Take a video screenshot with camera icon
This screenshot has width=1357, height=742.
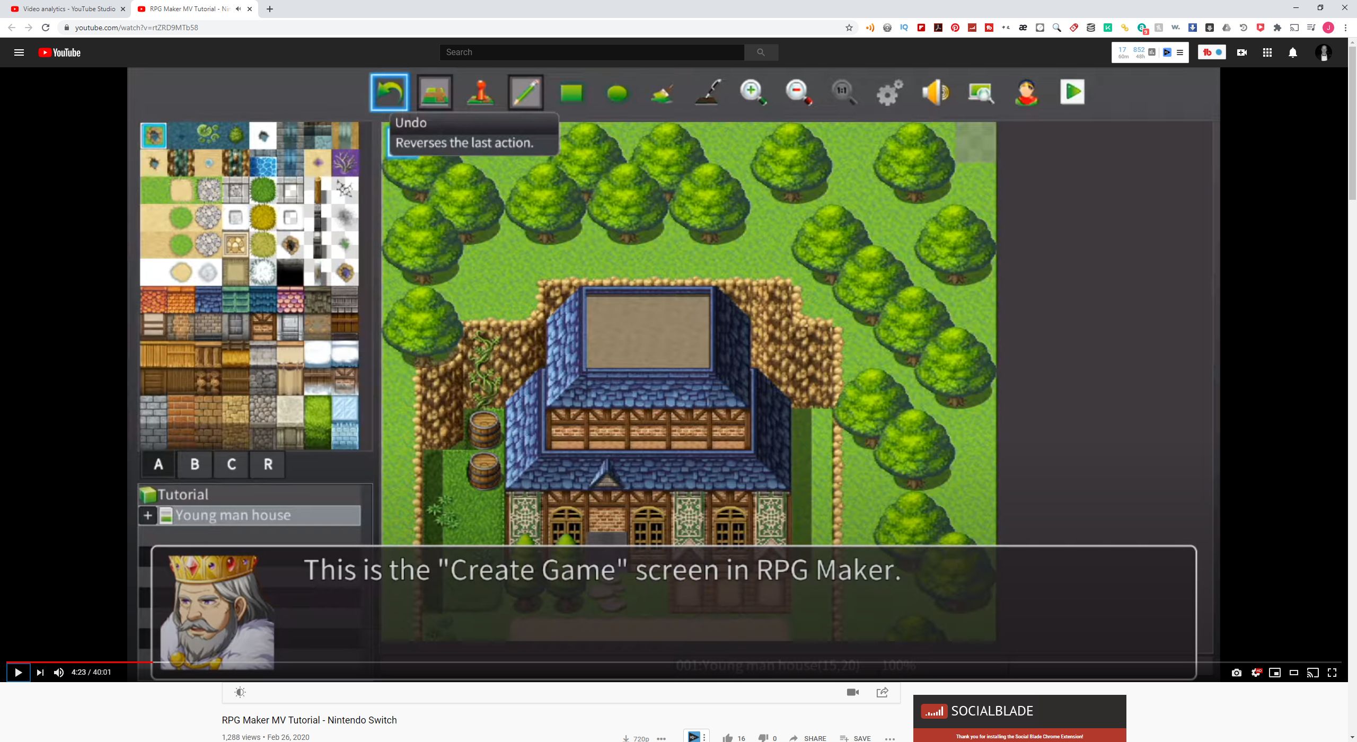(x=1237, y=673)
